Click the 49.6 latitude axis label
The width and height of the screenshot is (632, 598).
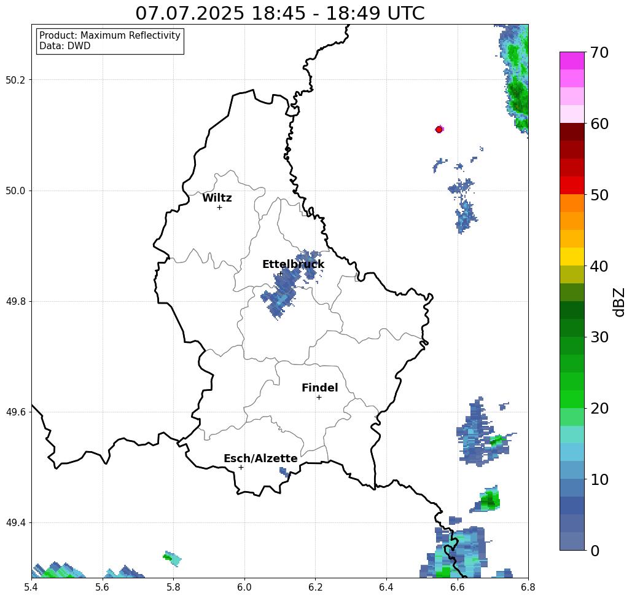point(15,412)
